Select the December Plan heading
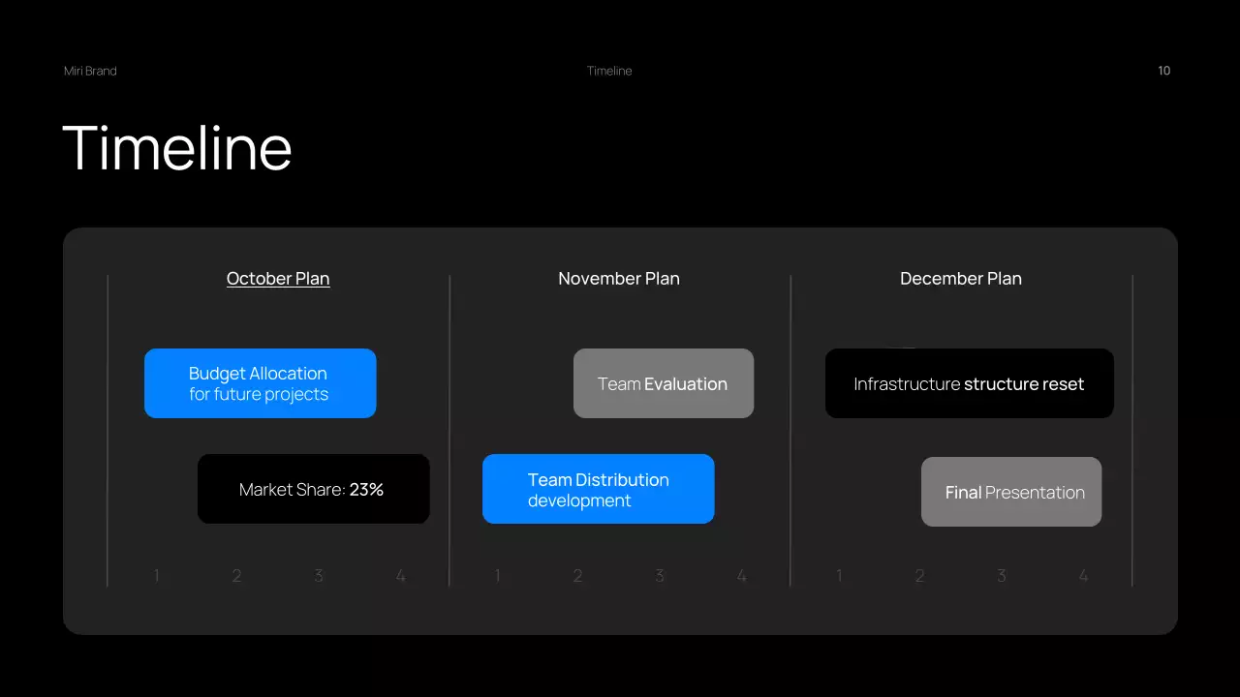Screen dimensions: 1240x697 pos(960,279)
